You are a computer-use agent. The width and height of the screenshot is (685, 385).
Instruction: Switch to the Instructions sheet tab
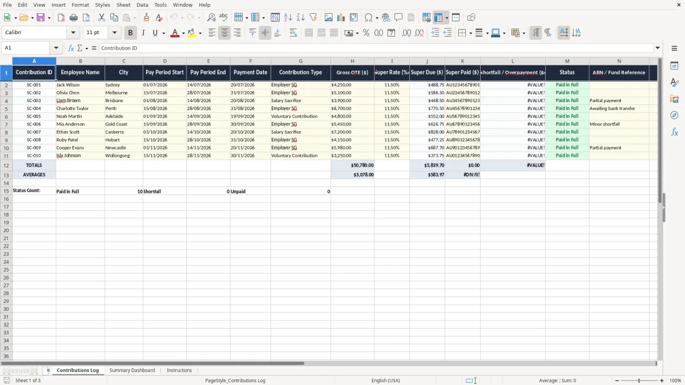179,370
